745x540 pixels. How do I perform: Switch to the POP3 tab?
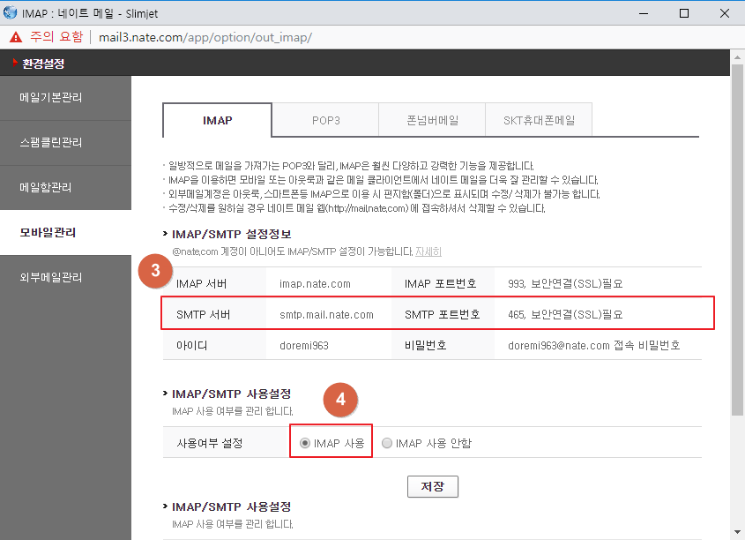325,120
